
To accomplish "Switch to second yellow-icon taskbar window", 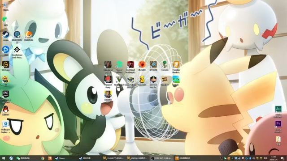I will (x=137, y=158).
